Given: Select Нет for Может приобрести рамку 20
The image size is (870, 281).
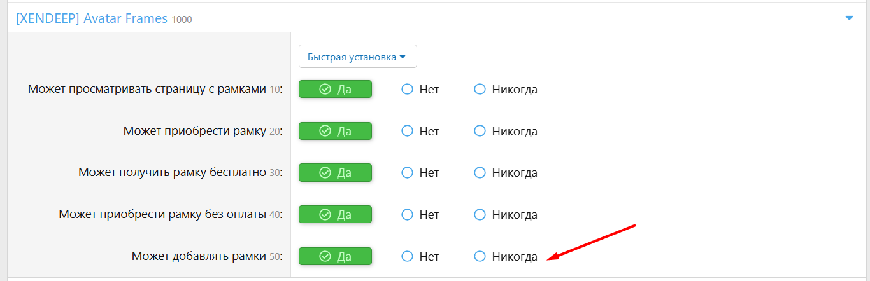Looking at the screenshot, I should click(x=420, y=131).
